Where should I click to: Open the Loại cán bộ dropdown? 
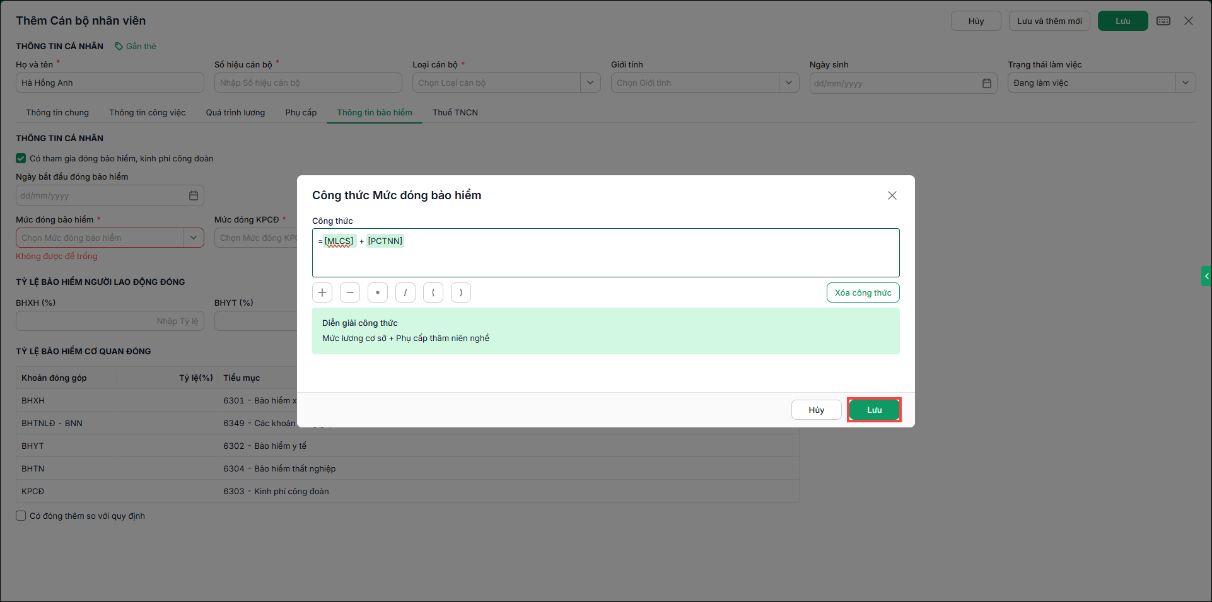[x=590, y=83]
